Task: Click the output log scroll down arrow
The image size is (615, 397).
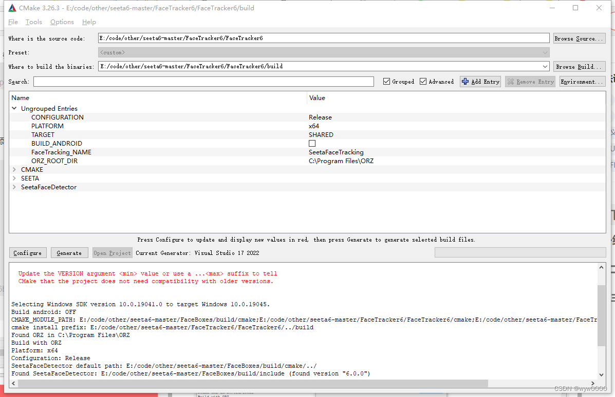Action: [x=601, y=374]
